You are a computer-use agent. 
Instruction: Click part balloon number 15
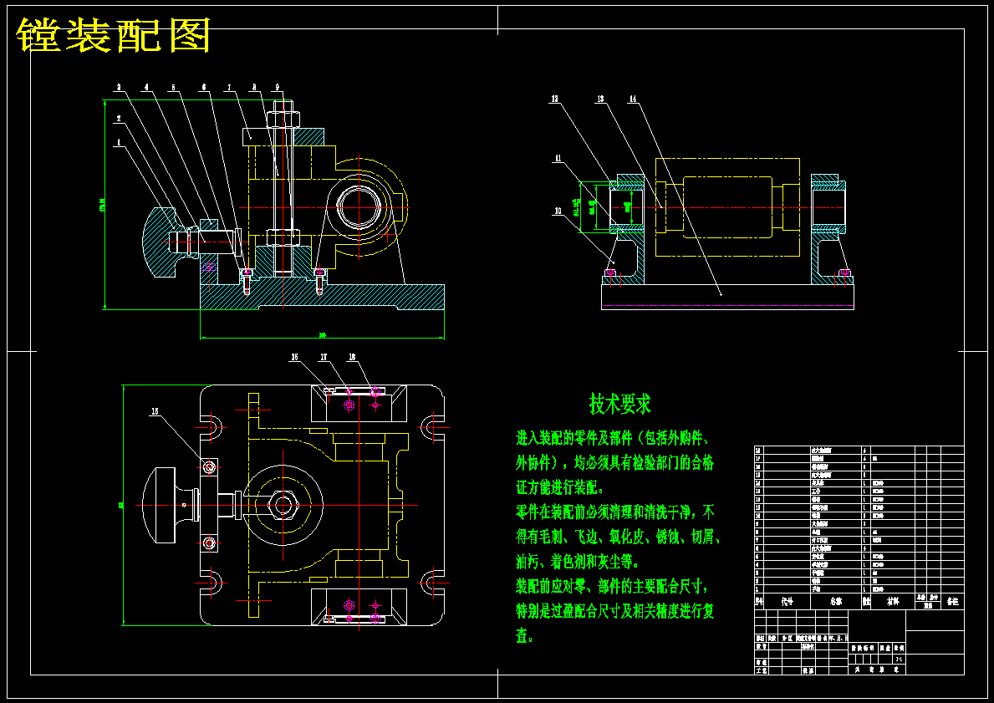tap(155, 411)
